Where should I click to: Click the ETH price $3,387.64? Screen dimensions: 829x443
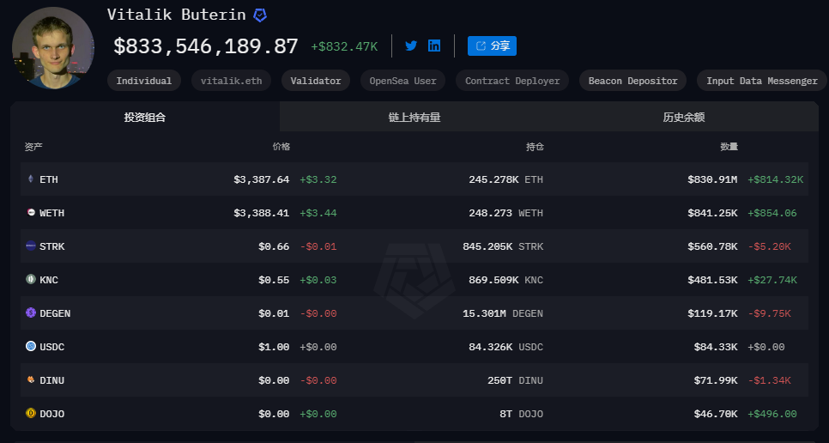click(262, 179)
